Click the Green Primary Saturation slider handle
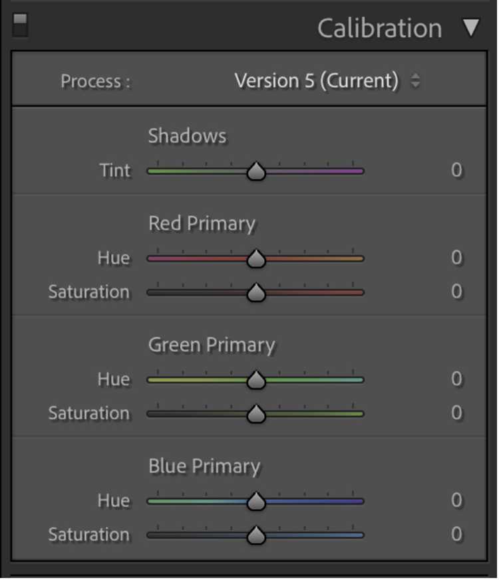 [x=256, y=415]
